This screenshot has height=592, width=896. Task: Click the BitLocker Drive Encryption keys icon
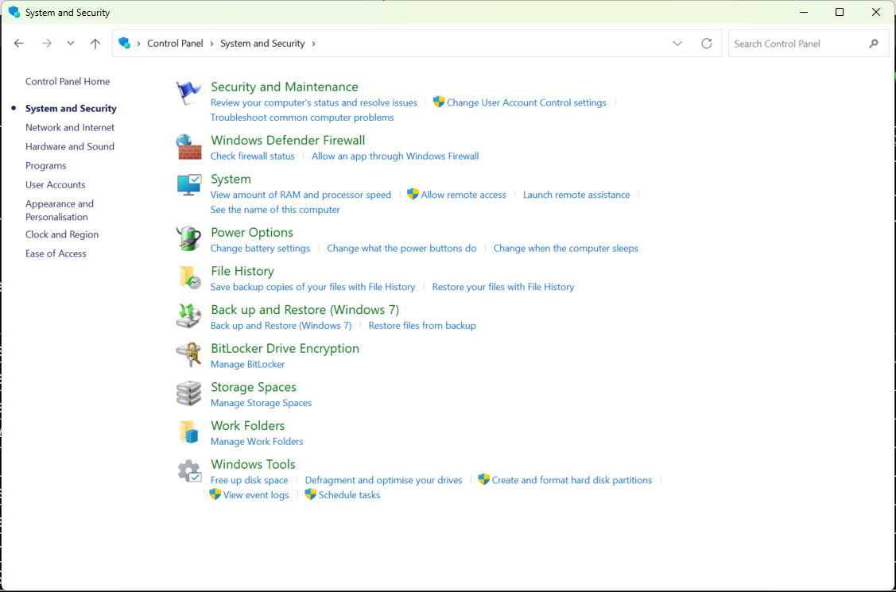pos(188,354)
